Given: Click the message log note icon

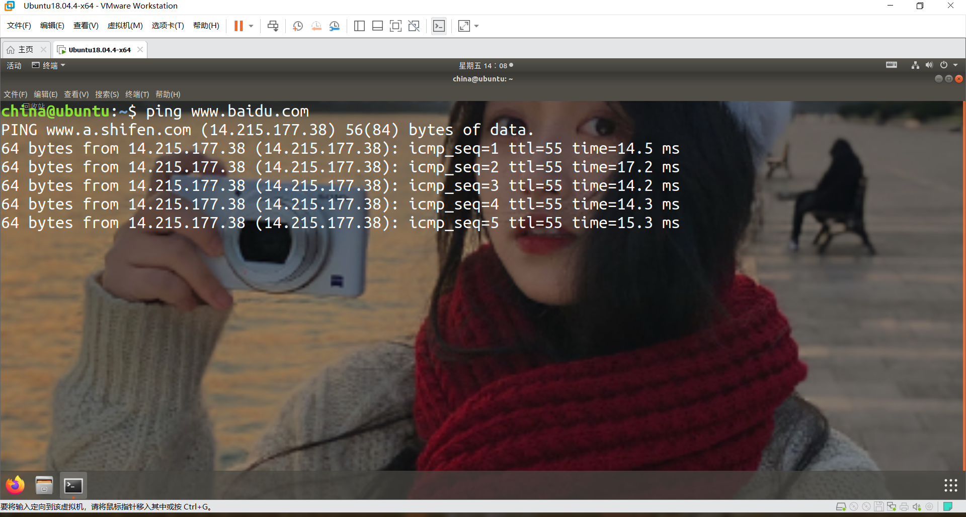Looking at the screenshot, I should tap(948, 506).
